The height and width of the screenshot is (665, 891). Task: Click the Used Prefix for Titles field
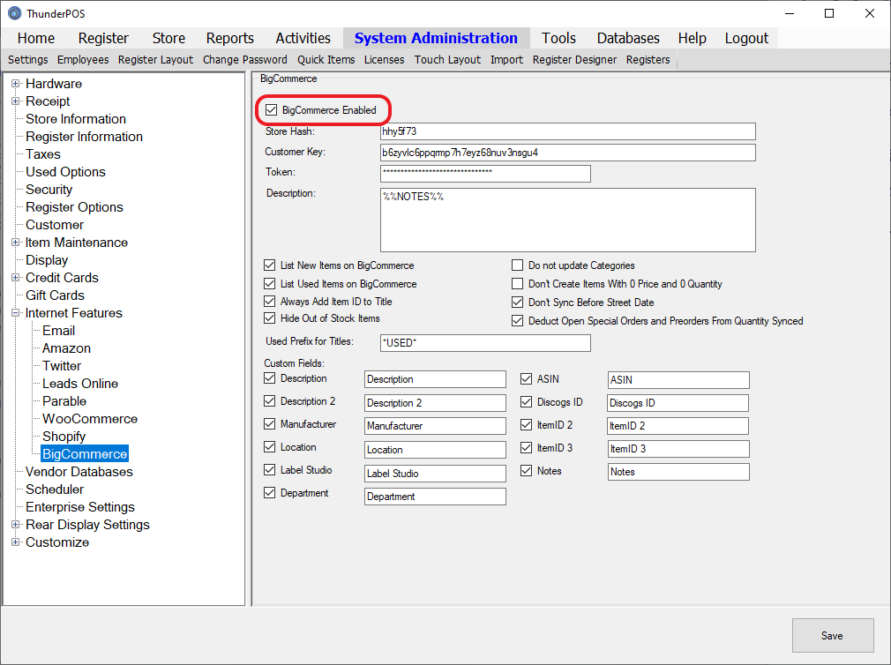(x=484, y=343)
